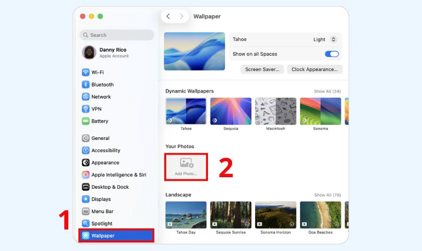This screenshot has width=422, height=251.
Task: Select the Desktop & Dock icon
Action: (x=85, y=187)
